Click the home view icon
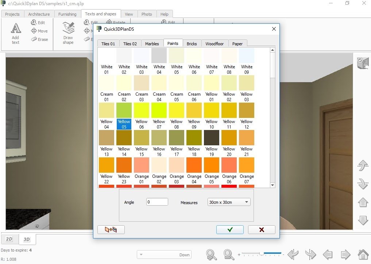 pos(363,255)
